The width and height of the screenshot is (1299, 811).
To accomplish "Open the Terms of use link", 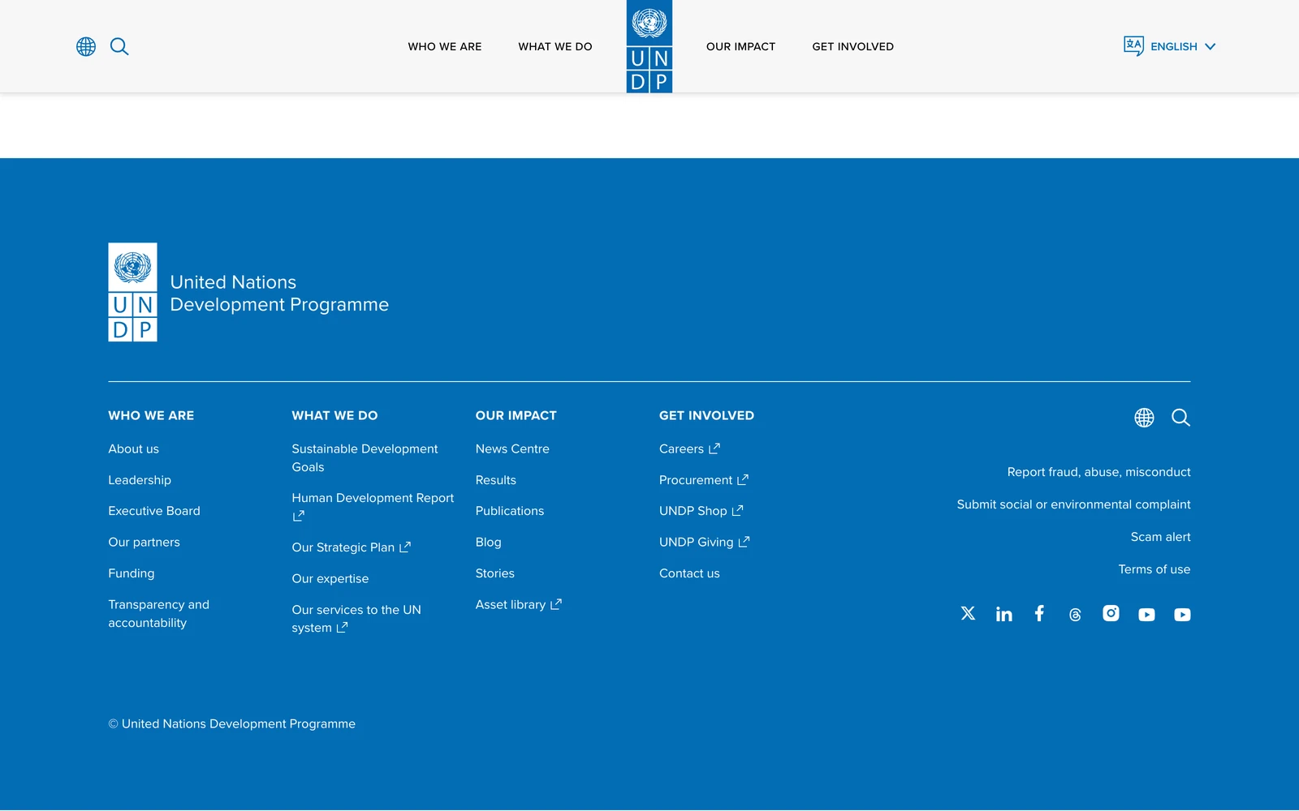I will pyautogui.click(x=1154, y=569).
